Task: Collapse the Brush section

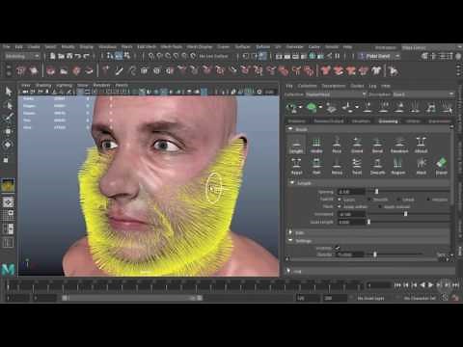Action: pyautogui.click(x=290, y=129)
